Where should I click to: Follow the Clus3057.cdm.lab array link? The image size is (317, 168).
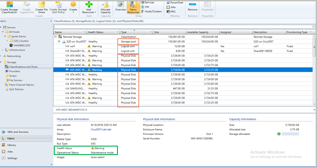[101, 130]
